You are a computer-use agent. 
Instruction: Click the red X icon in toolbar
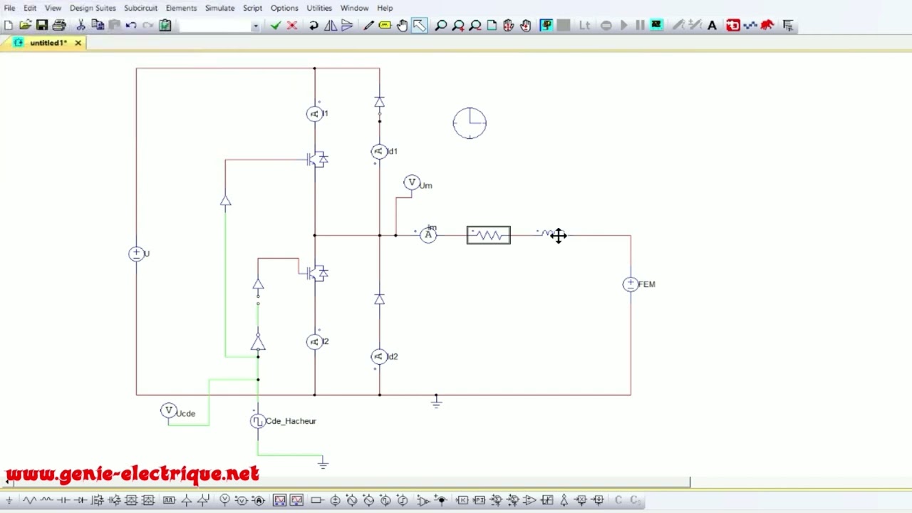292,26
